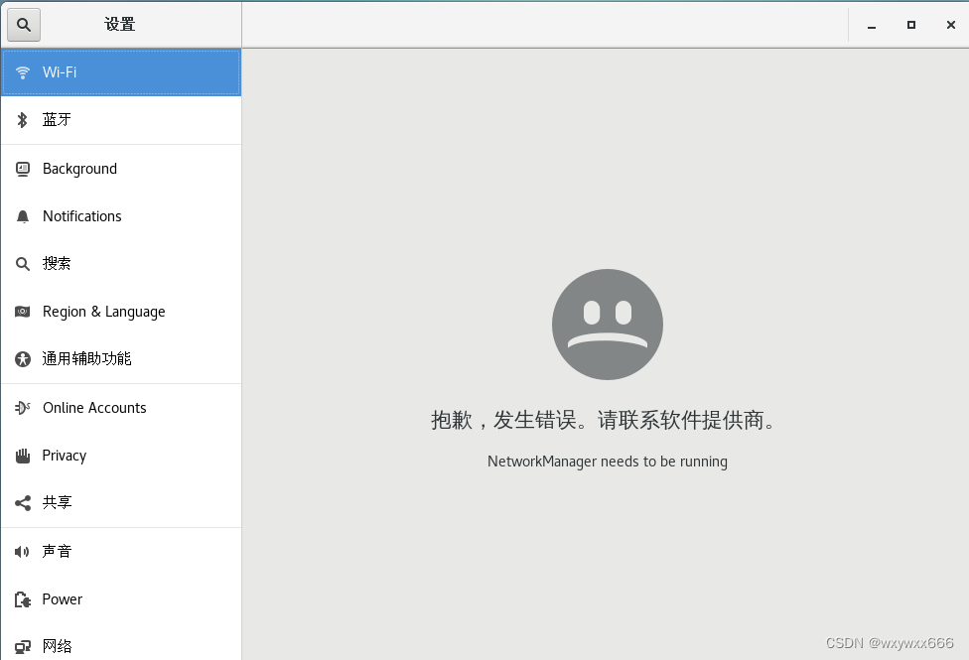Go to Notifications settings
The image size is (969, 660).
coord(121,216)
